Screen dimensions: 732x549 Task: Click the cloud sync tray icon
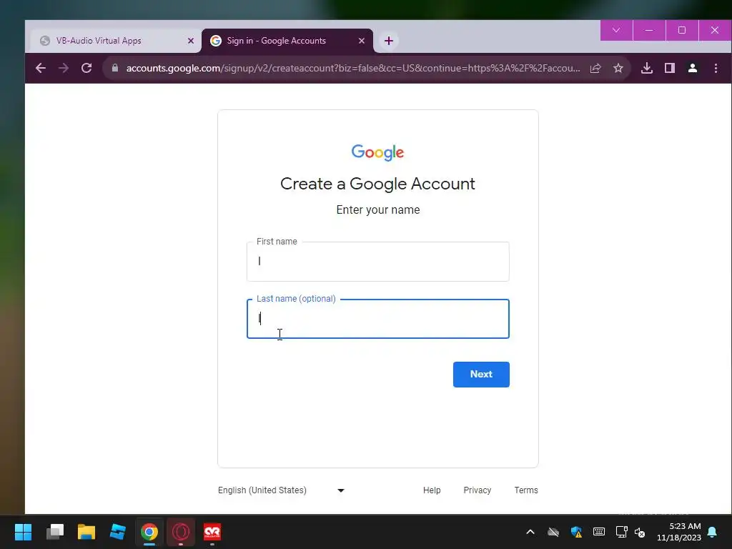553,532
